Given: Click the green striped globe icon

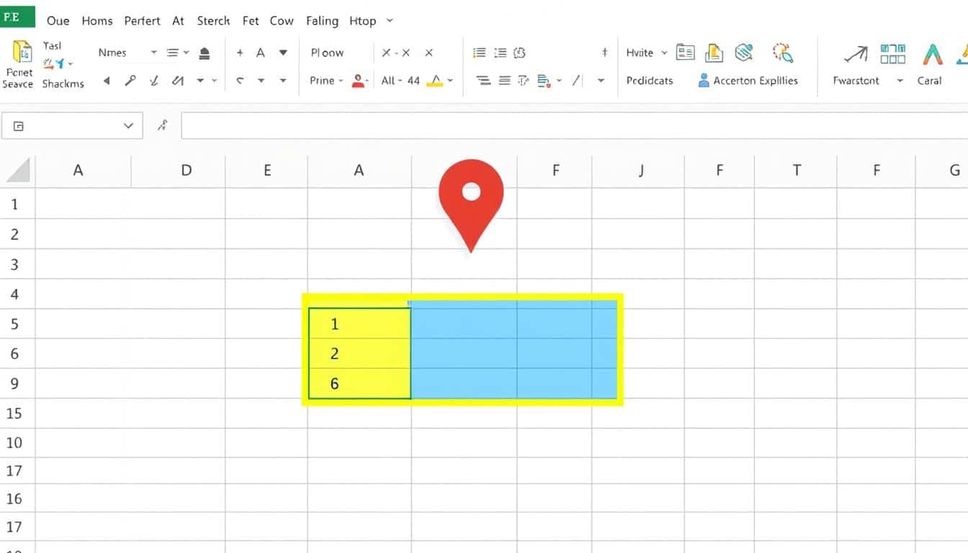Looking at the screenshot, I should 743,53.
